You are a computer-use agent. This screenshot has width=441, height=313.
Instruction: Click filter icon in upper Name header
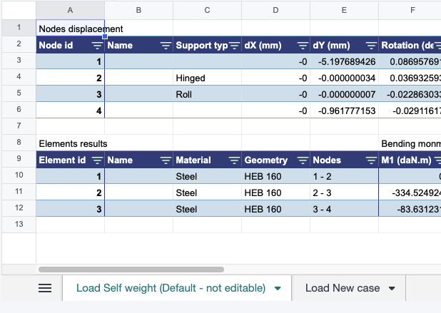pyautogui.click(x=165, y=46)
